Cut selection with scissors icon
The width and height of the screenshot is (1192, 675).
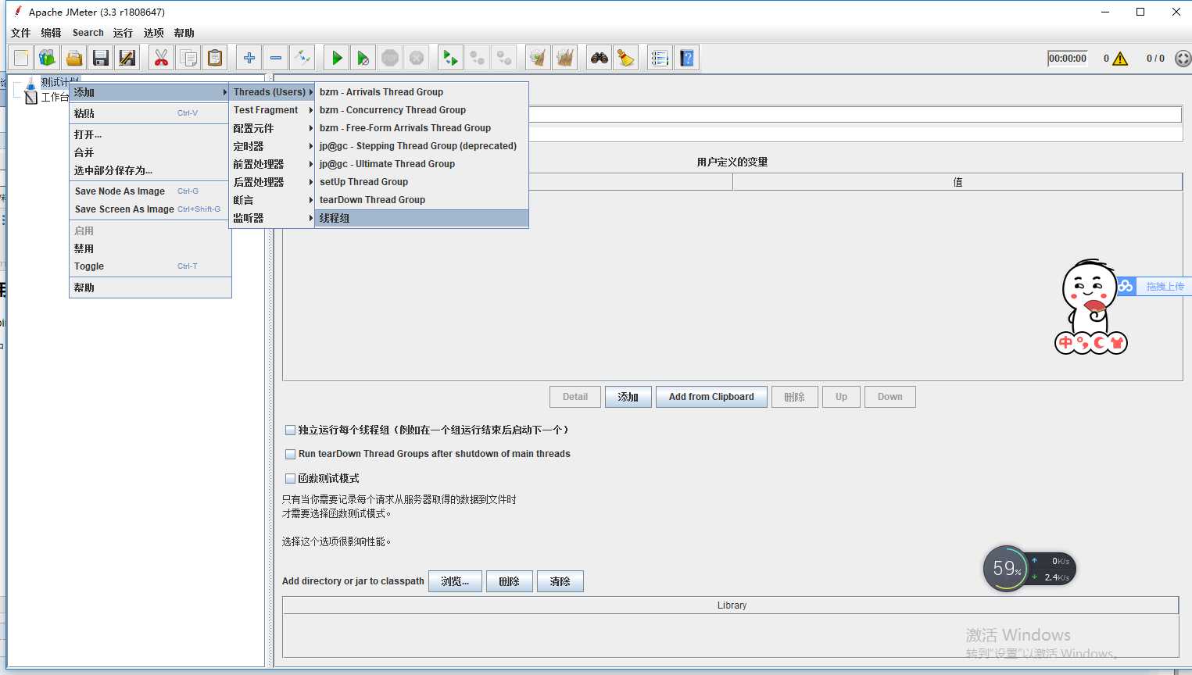coord(162,58)
